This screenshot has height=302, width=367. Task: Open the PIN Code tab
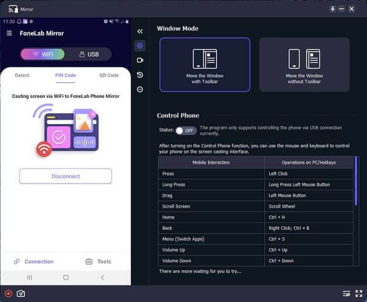click(65, 75)
